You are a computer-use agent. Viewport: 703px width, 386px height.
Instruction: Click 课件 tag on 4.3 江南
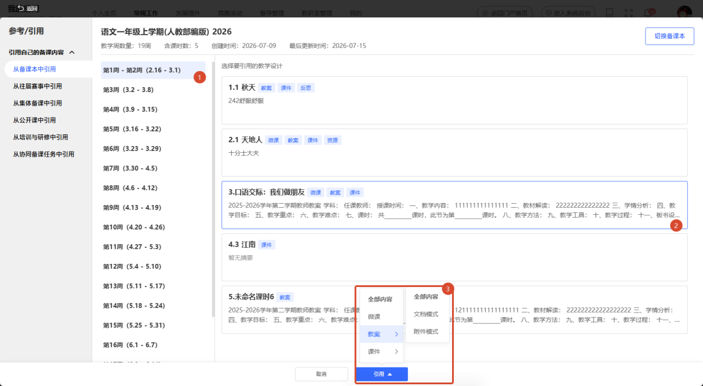click(x=267, y=245)
